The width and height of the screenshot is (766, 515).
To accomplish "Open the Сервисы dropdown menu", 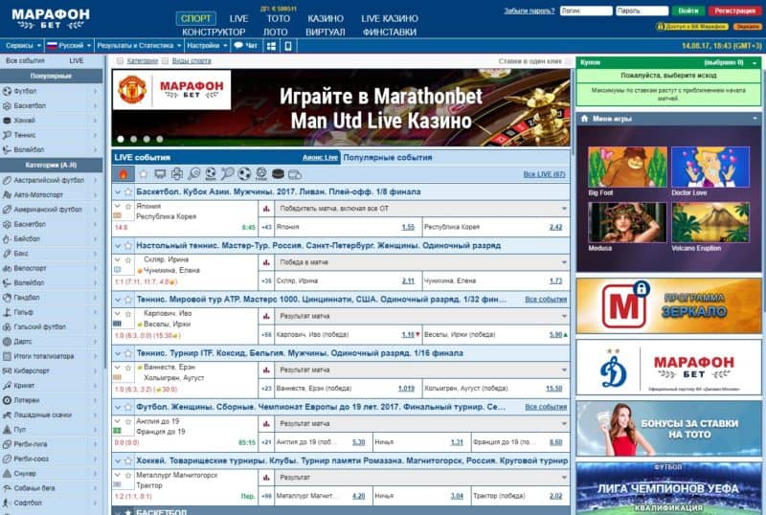I will pos(21,45).
